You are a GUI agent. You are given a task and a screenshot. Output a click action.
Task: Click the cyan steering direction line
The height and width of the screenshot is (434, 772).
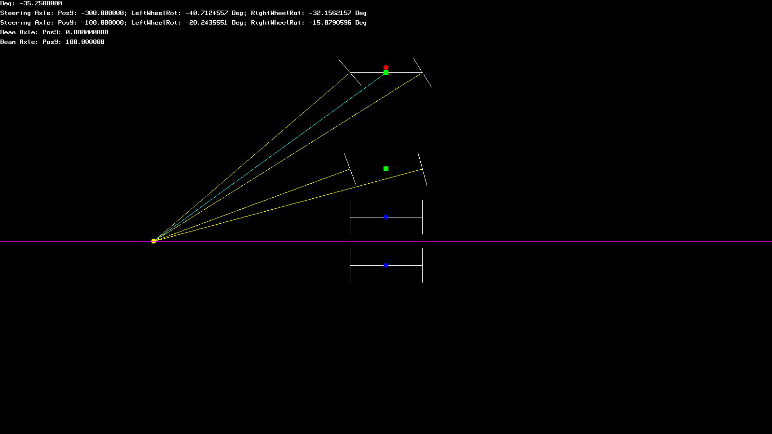270,156
